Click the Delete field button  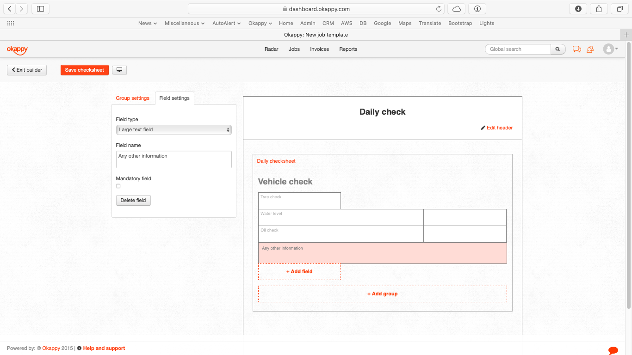tap(133, 200)
